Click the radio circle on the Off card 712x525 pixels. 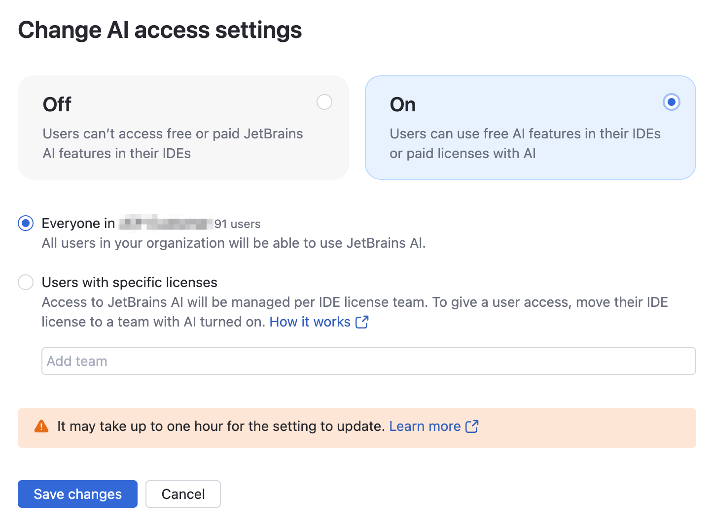point(324,102)
